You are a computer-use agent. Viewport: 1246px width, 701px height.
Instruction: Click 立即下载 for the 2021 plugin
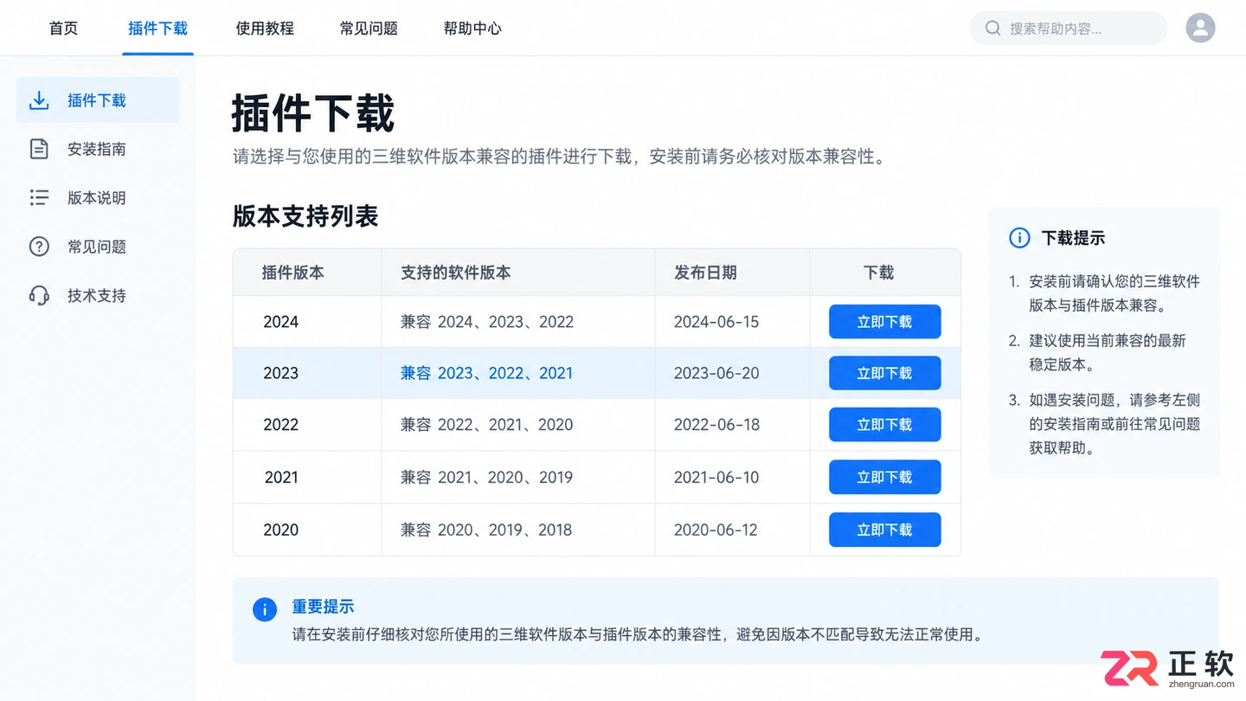coord(884,477)
